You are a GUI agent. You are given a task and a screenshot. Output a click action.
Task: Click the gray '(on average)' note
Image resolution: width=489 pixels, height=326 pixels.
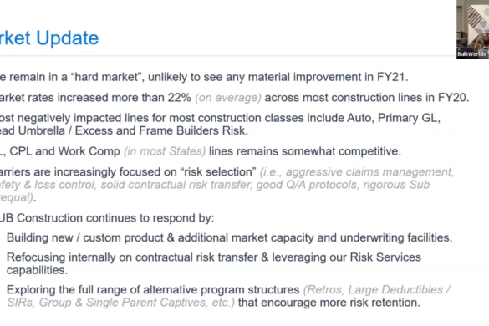(228, 98)
